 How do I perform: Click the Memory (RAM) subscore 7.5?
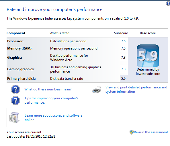(x=123, y=48)
